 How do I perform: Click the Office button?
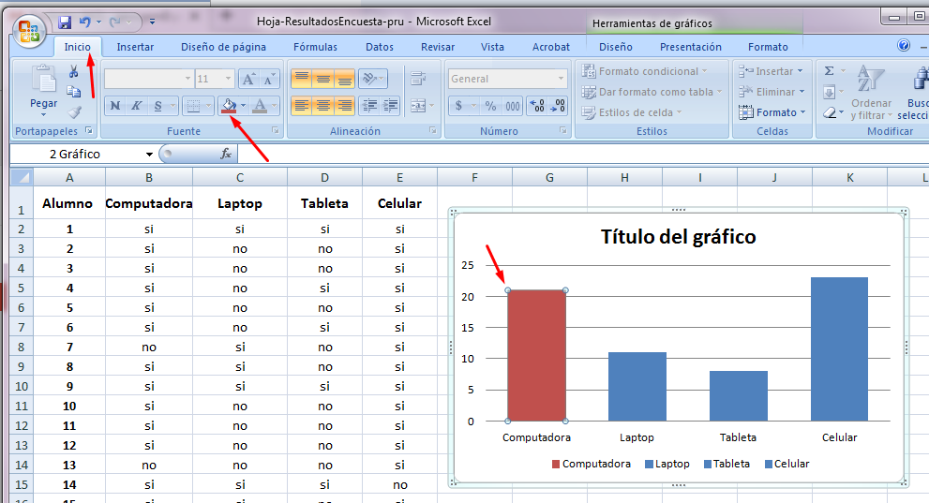29,31
